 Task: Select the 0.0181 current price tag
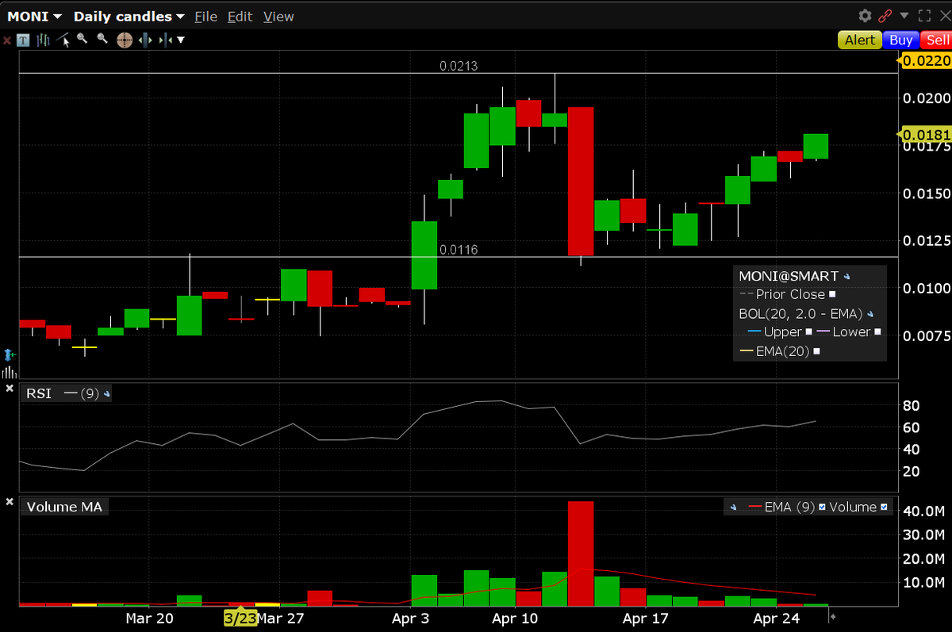924,135
